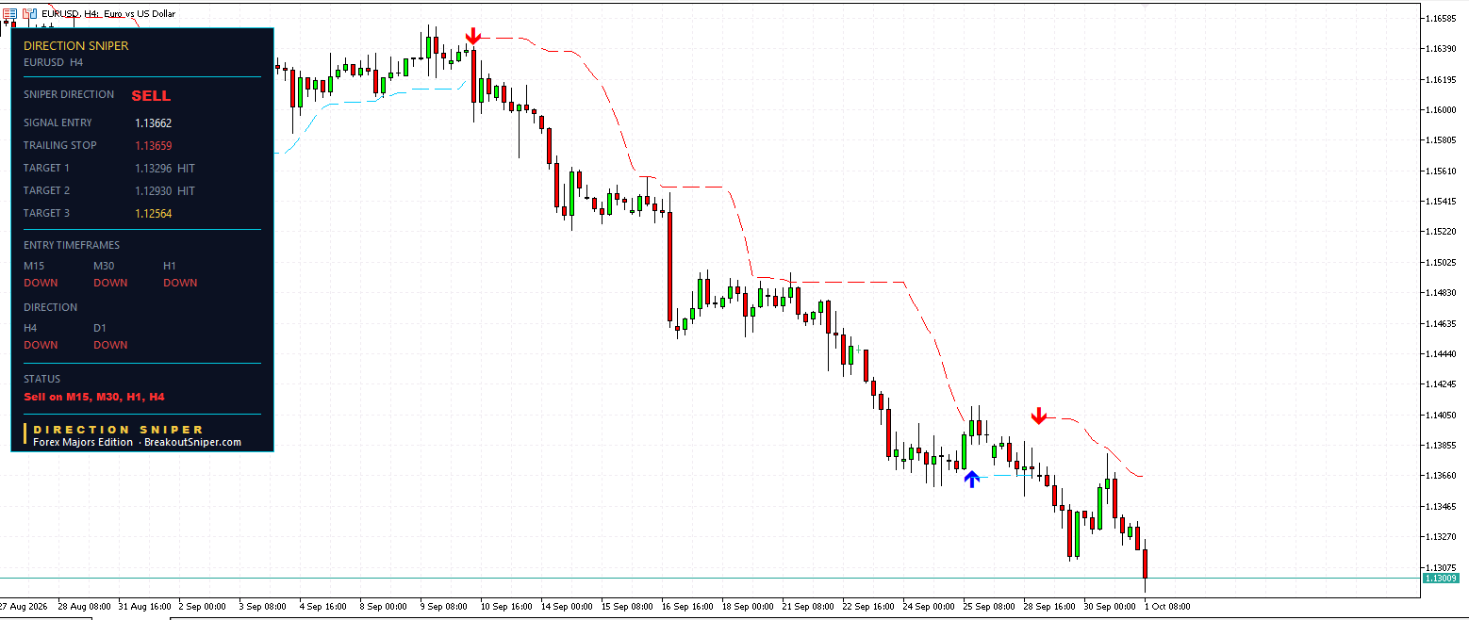Click the yellow DIRECTION SNIPER footer logo text
The image size is (1469, 620).
pos(119,430)
